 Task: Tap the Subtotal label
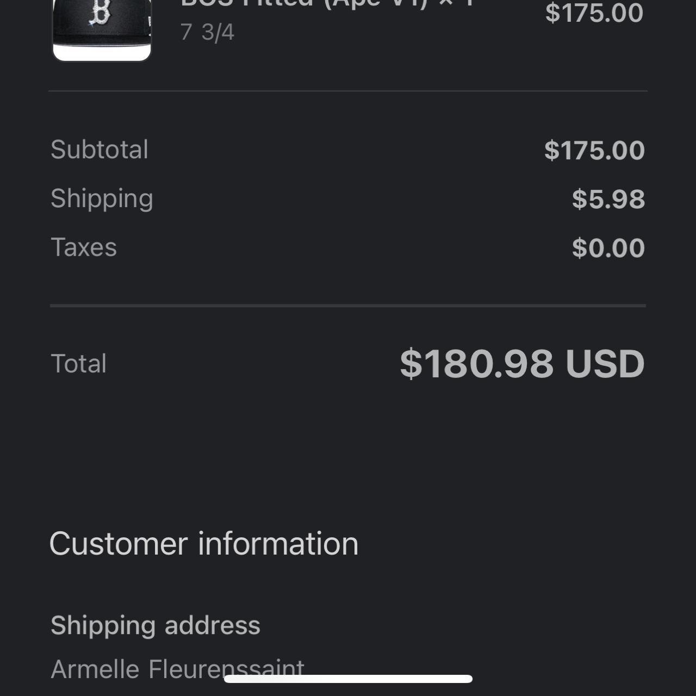(100, 150)
